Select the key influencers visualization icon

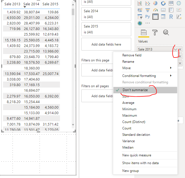tap(179, 17)
